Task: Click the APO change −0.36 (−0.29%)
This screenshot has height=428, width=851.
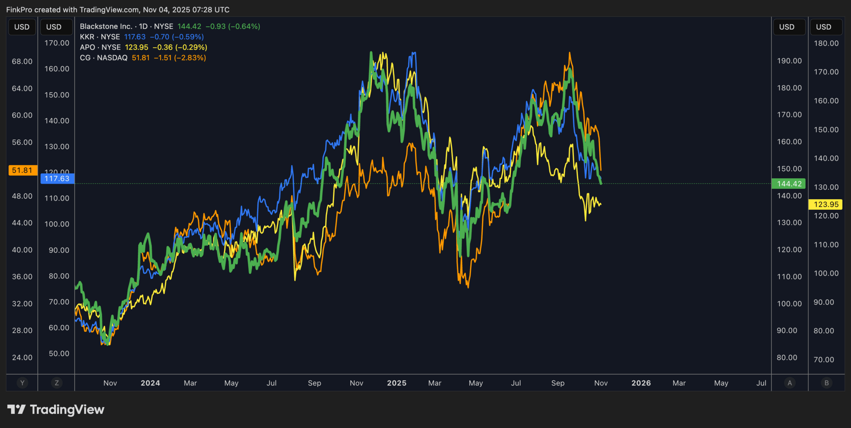Action: click(x=180, y=47)
